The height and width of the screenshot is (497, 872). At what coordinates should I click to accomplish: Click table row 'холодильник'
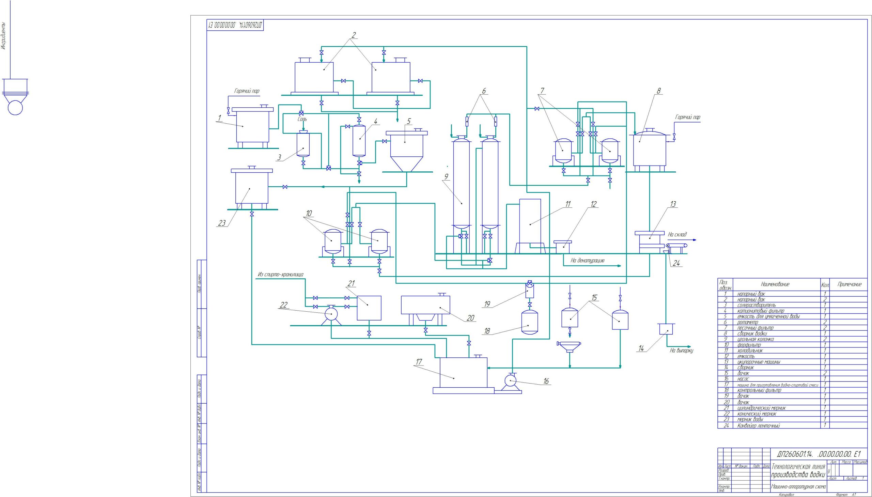click(793, 351)
